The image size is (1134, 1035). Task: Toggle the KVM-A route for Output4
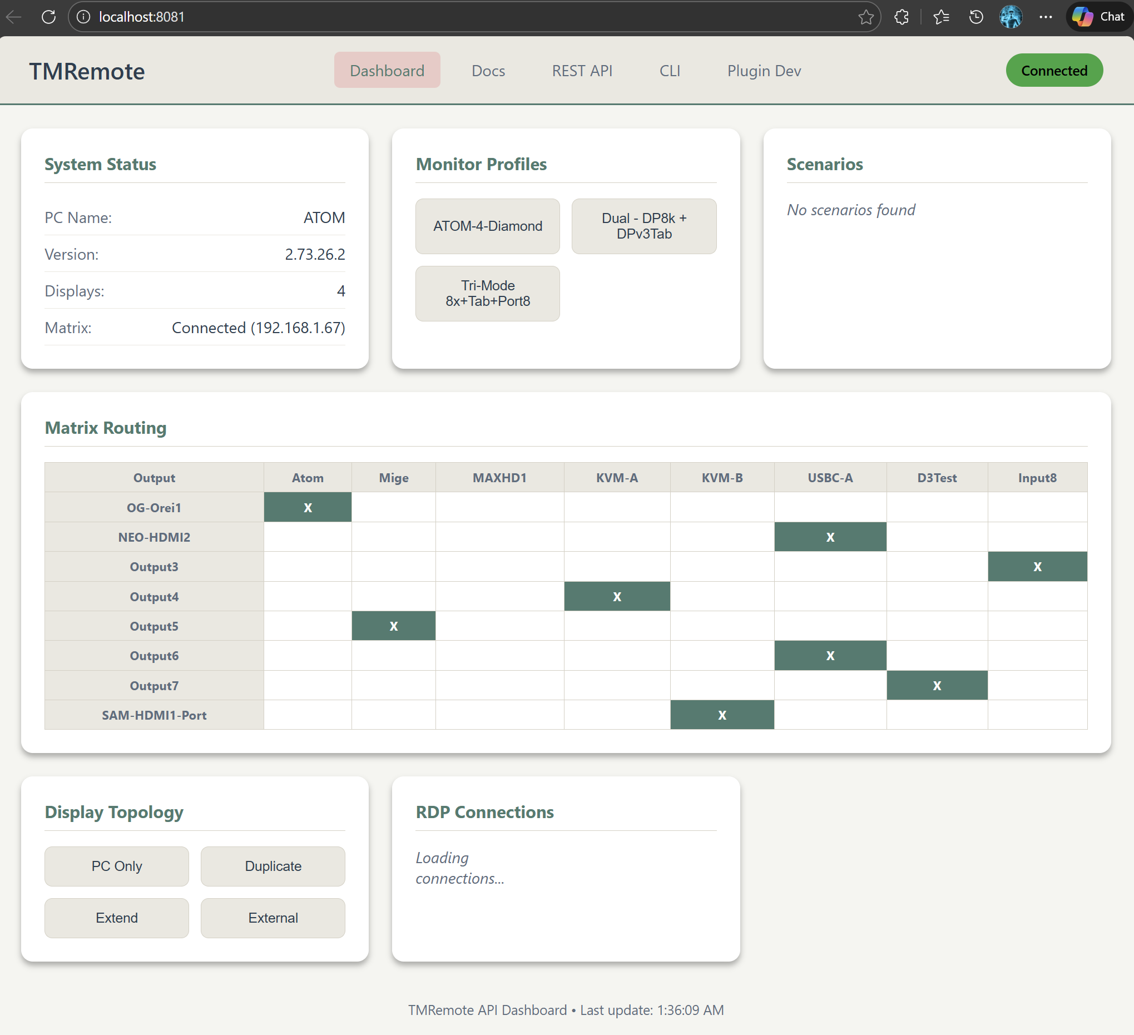coord(617,596)
